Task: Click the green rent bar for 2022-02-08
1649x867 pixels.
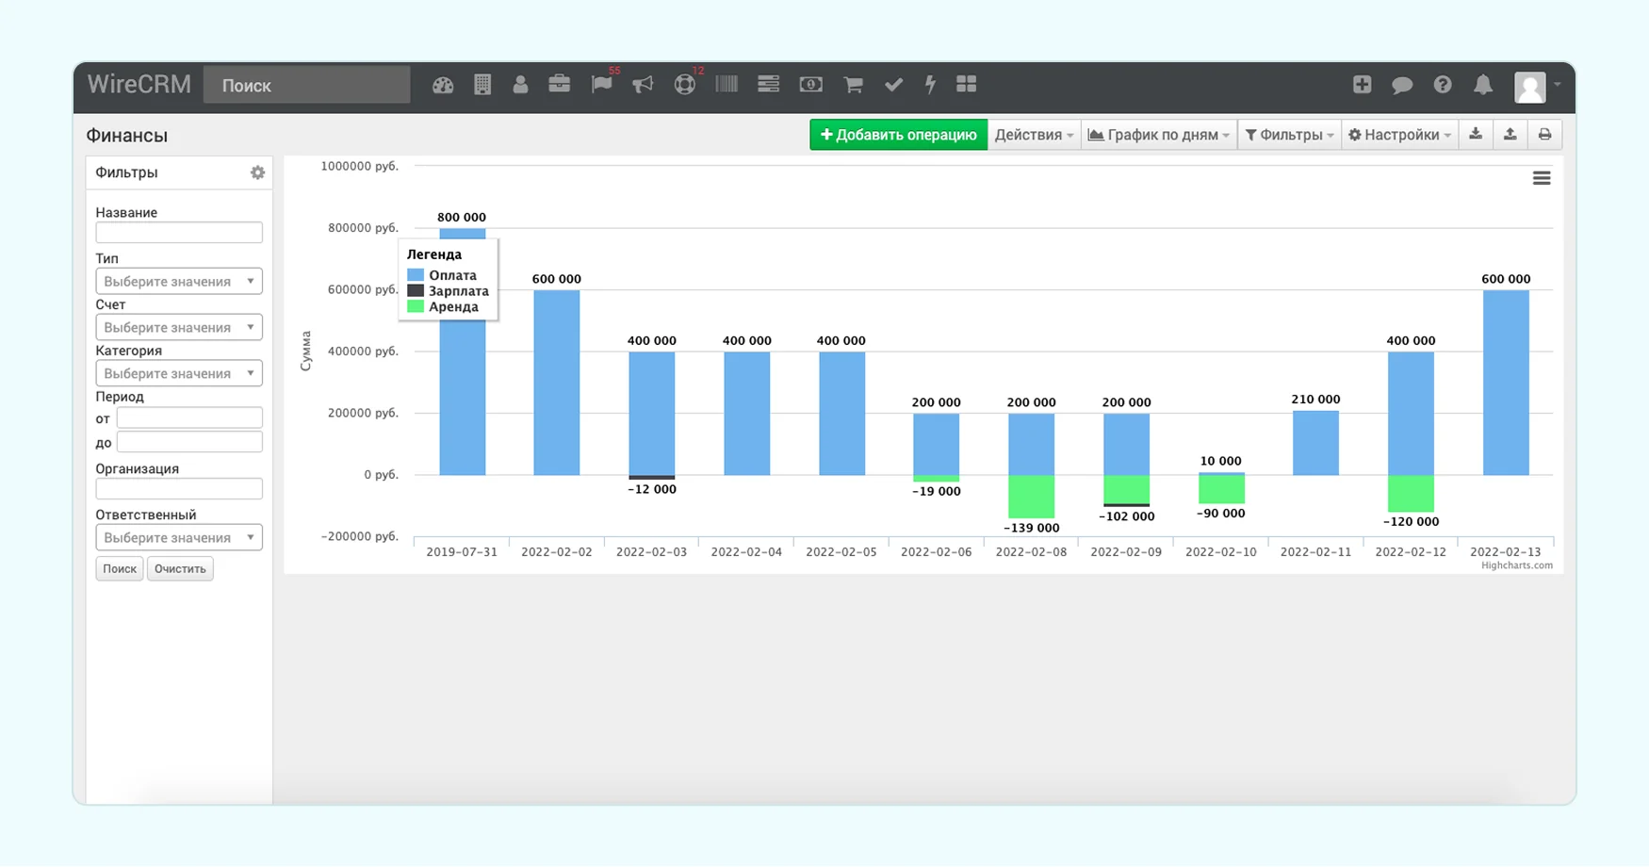Action: pos(1031,497)
